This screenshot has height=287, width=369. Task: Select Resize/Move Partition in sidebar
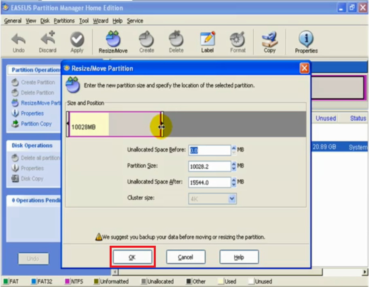36,103
